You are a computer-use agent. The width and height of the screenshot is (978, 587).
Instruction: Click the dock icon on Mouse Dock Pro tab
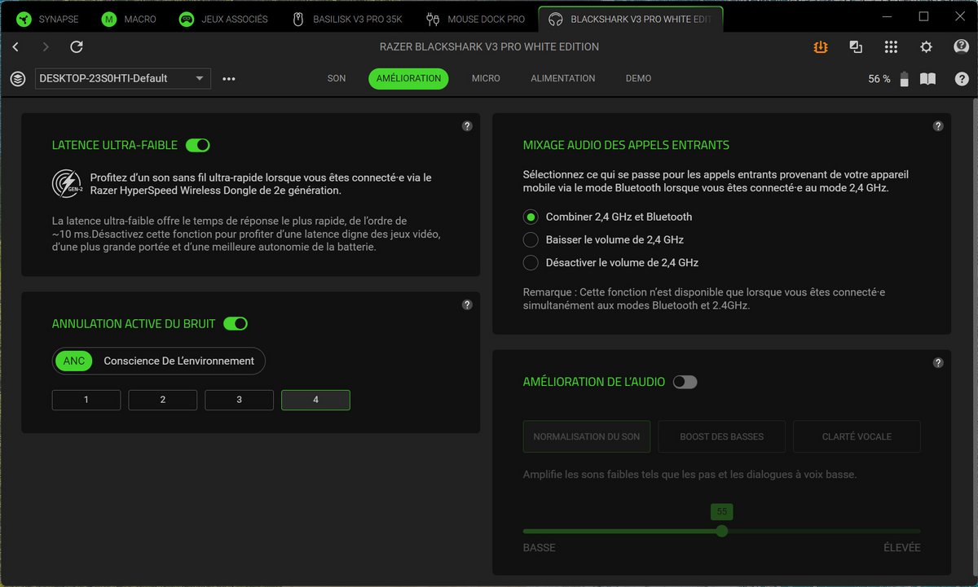click(433, 19)
